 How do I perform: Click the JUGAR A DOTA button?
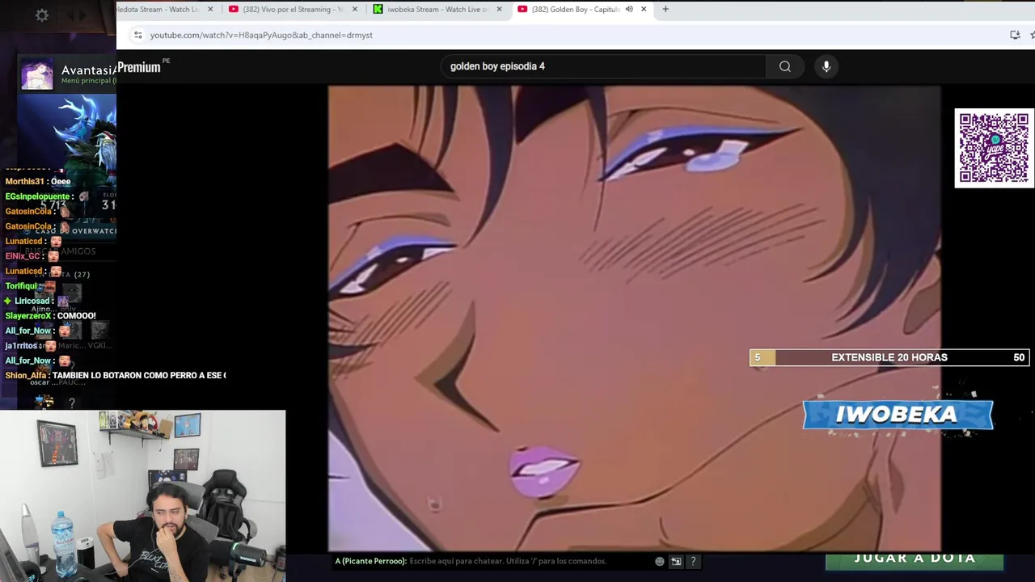(x=915, y=559)
